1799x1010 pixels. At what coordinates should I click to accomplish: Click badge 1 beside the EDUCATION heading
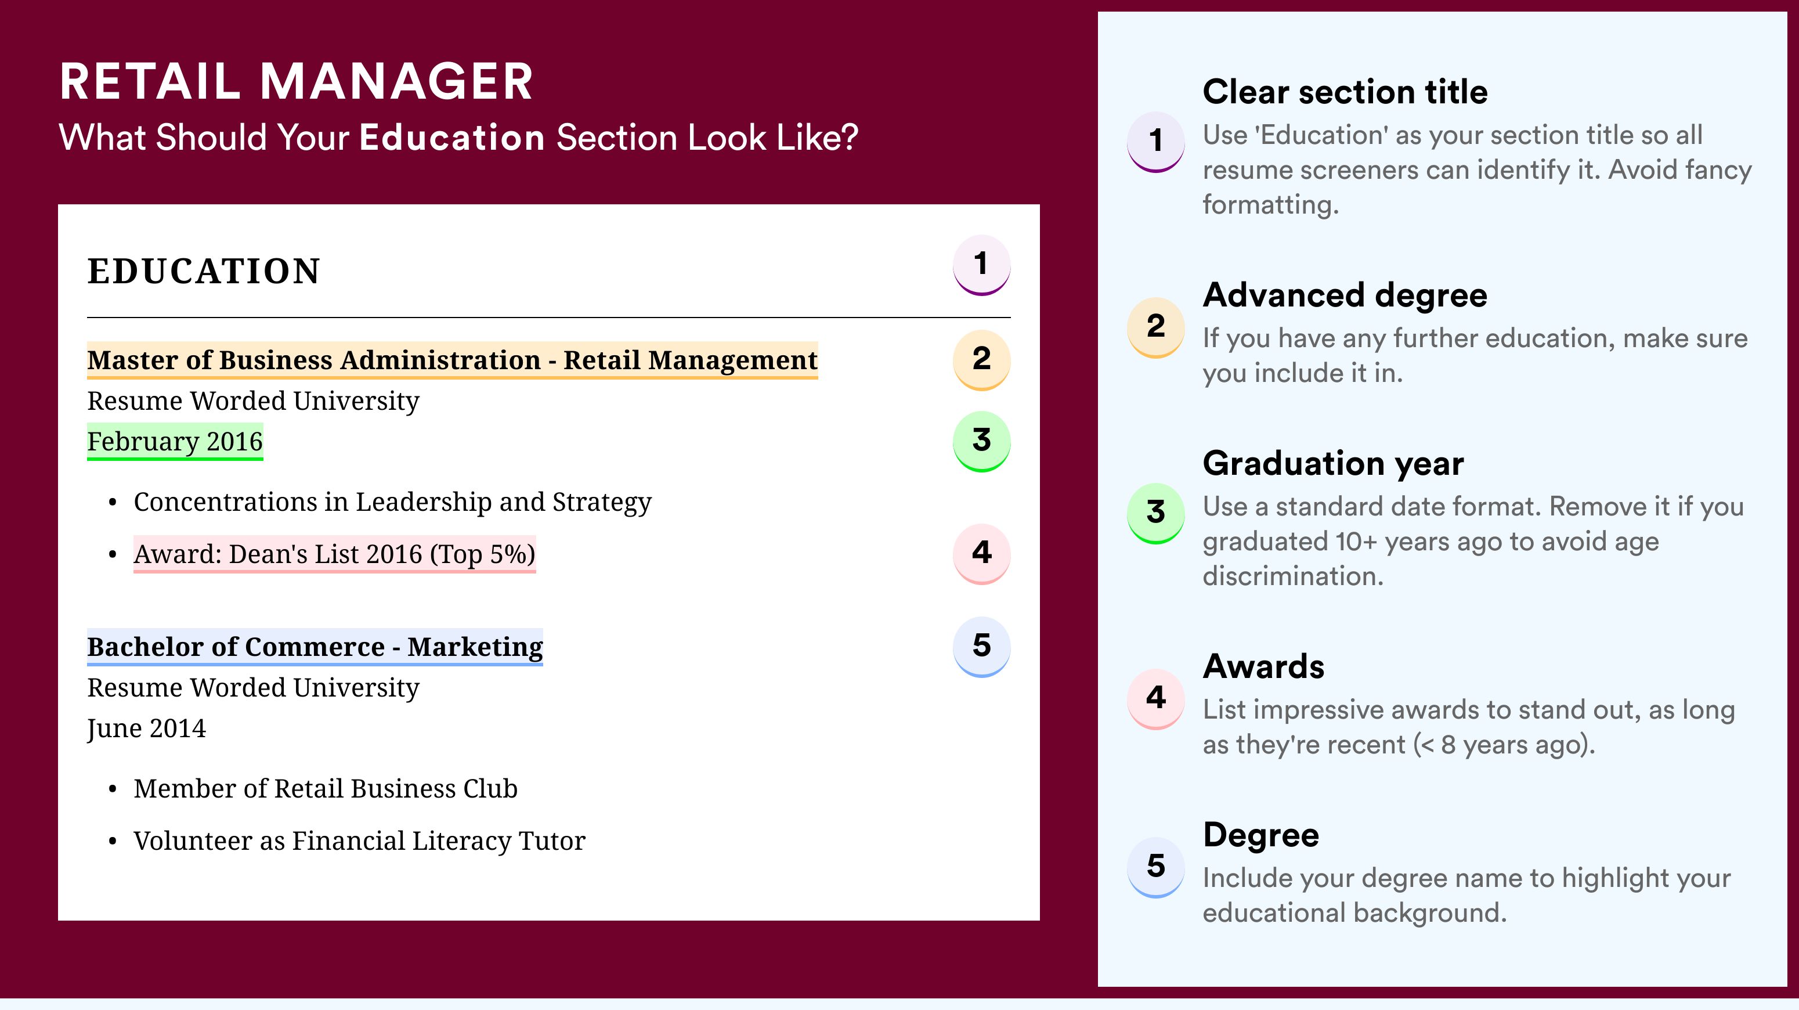click(981, 265)
